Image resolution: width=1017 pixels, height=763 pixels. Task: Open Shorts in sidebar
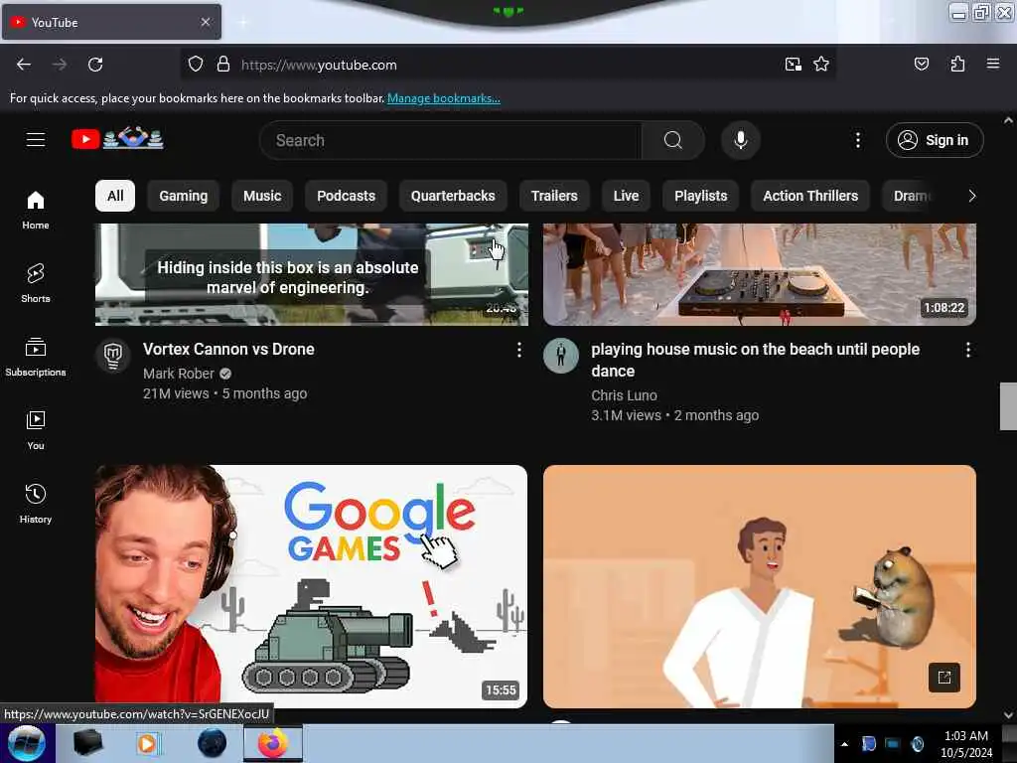click(x=36, y=283)
